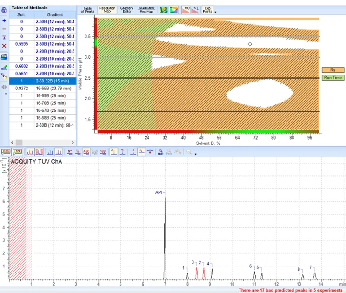This screenshot has width=346, height=293.
Task: Click the 'calc' chromatogram button
Action: coord(6,152)
